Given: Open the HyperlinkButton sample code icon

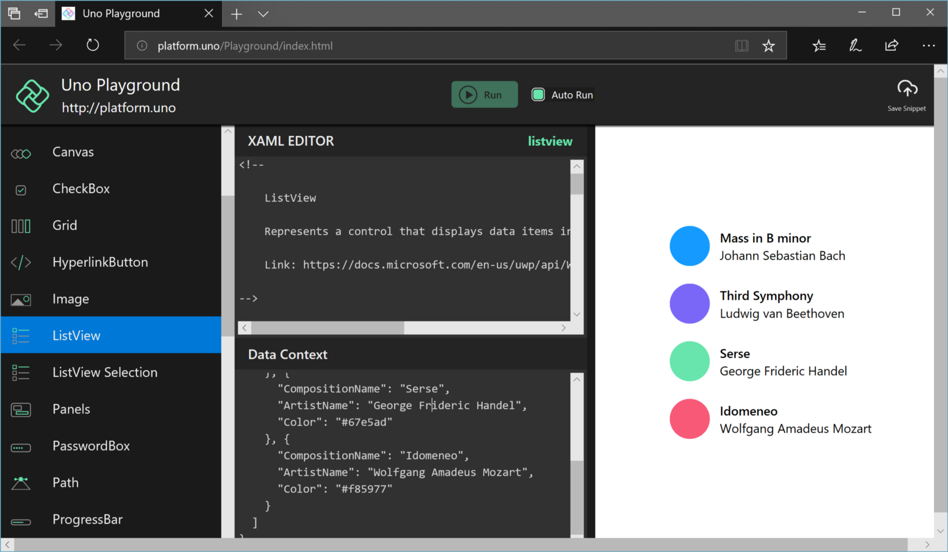Looking at the screenshot, I should pyautogui.click(x=21, y=263).
